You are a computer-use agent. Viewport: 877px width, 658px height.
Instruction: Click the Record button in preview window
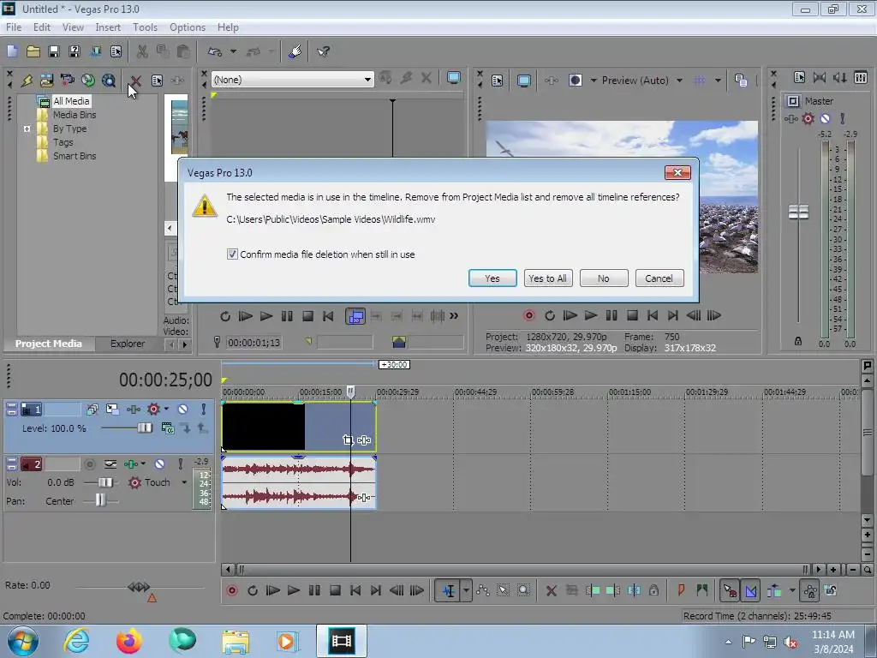tap(529, 315)
